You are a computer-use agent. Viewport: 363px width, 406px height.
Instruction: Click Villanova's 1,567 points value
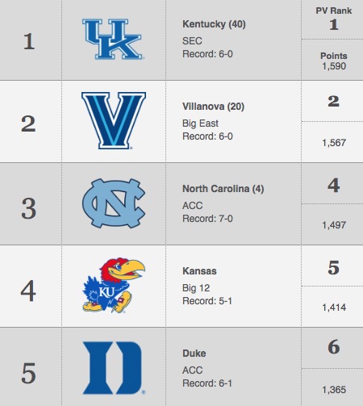point(334,143)
